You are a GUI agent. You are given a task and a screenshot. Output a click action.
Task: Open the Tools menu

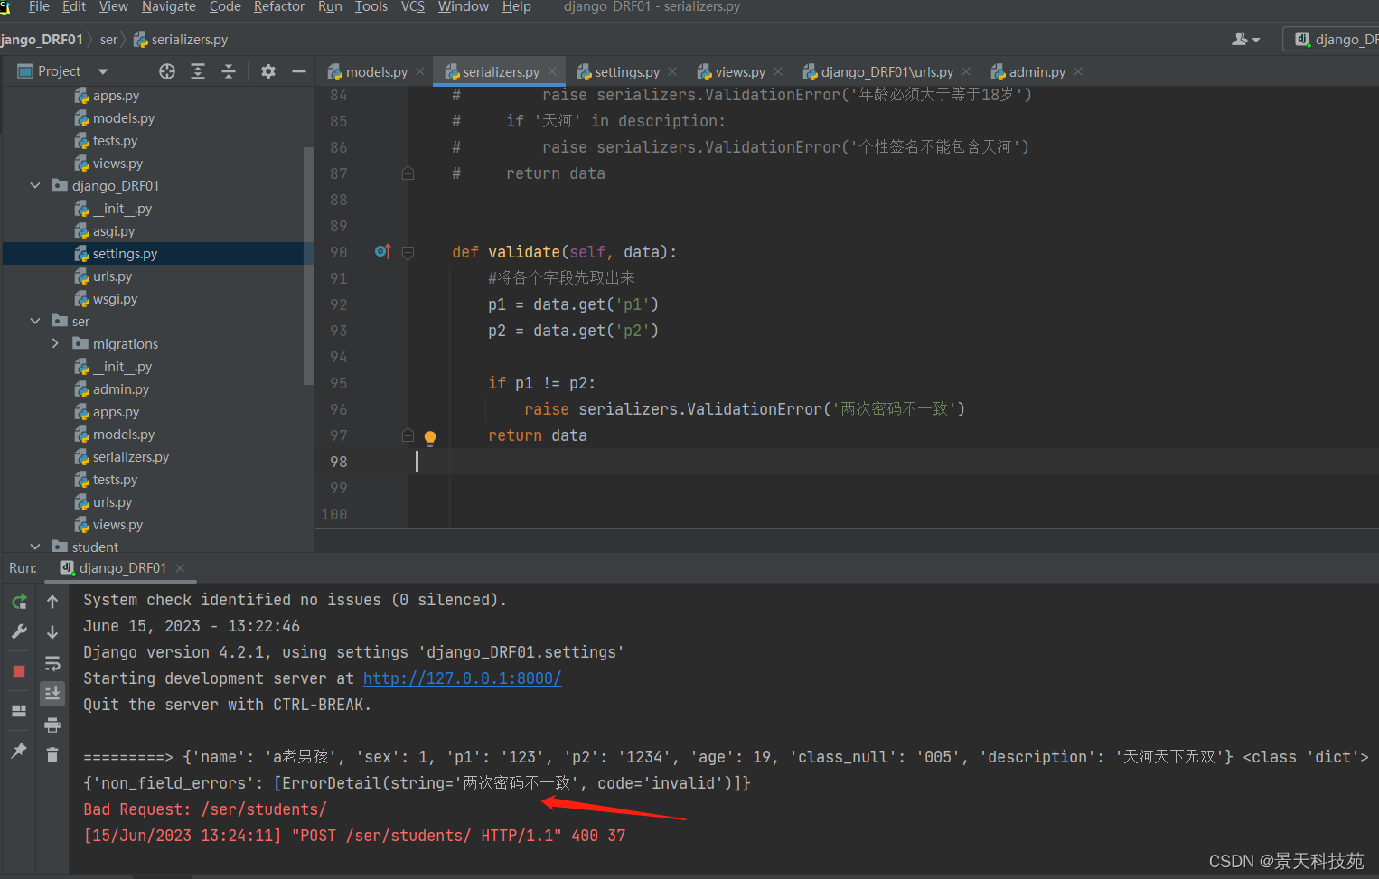click(371, 6)
